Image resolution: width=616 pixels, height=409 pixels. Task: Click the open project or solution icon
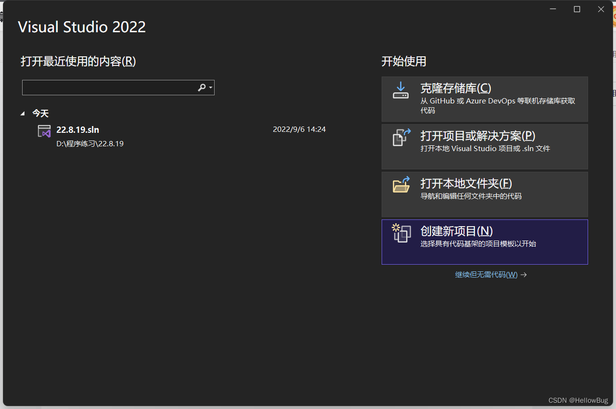click(401, 137)
